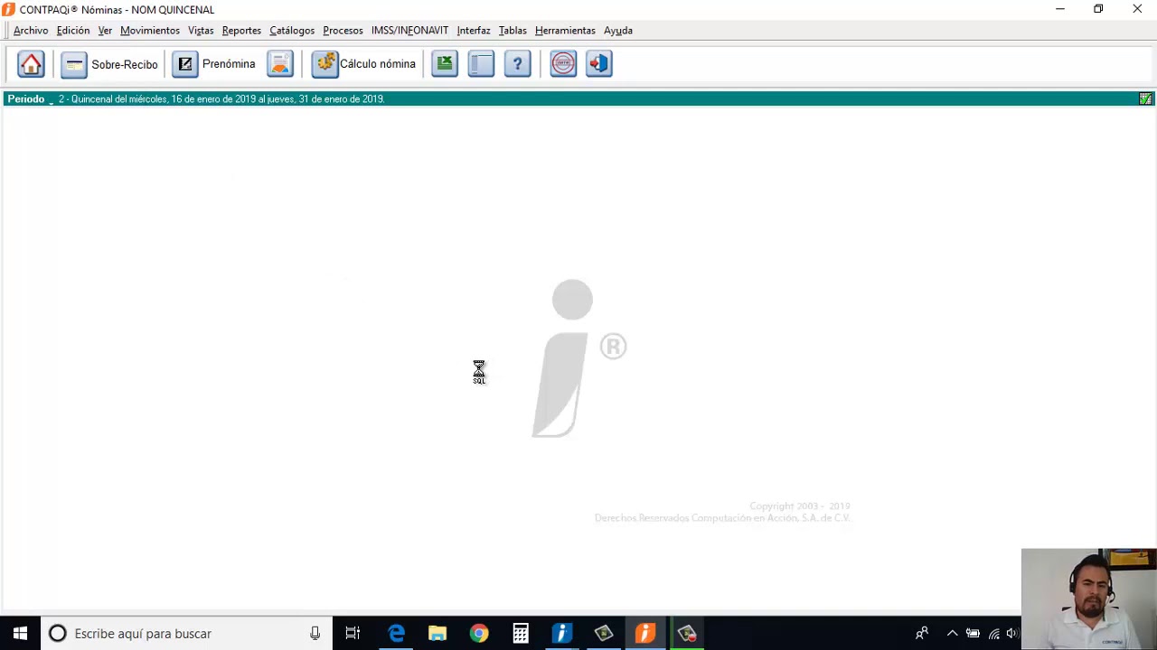The height and width of the screenshot is (650, 1157).
Task: Open the Vistas menu
Action: [201, 30]
